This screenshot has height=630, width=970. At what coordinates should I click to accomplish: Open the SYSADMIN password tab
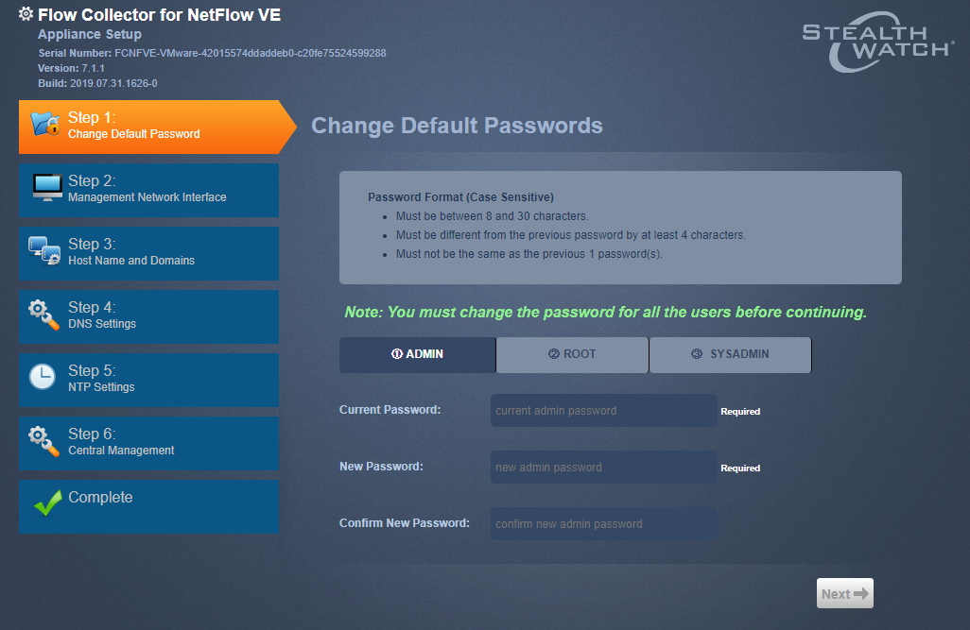(x=729, y=355)
